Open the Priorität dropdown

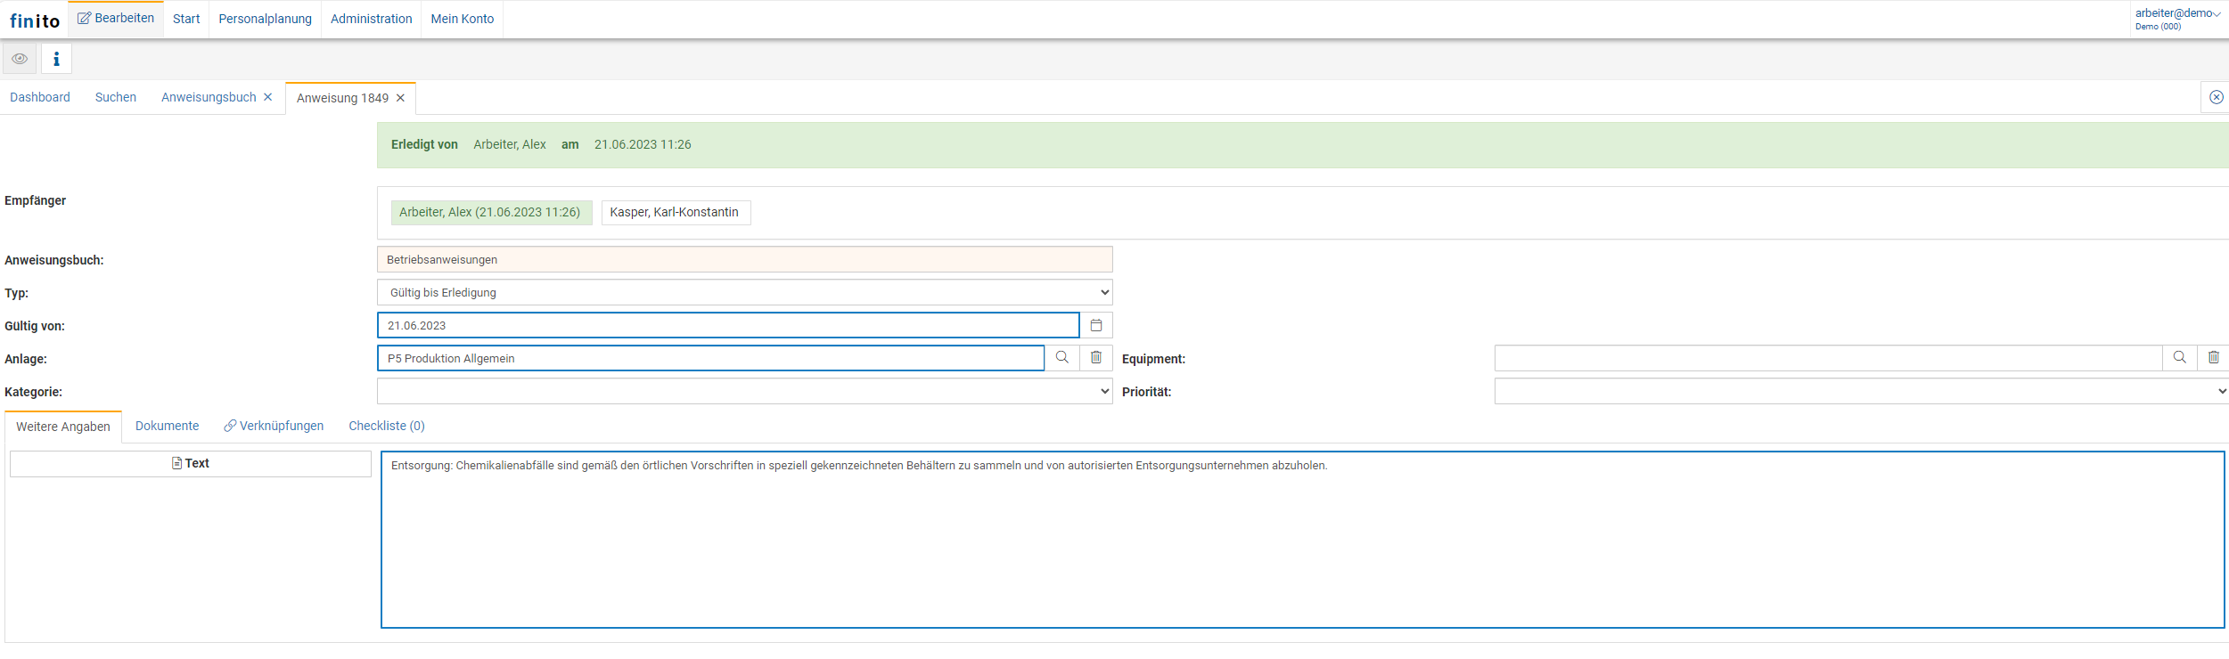[1861, 391]
